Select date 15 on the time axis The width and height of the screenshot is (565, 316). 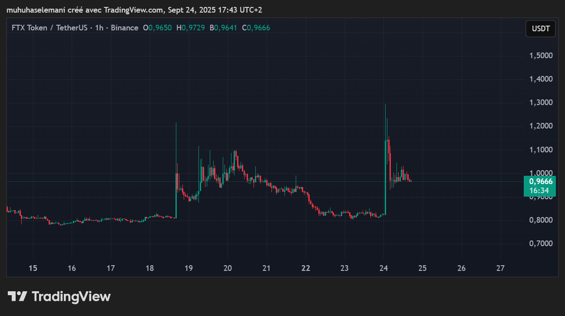point(33,268)
